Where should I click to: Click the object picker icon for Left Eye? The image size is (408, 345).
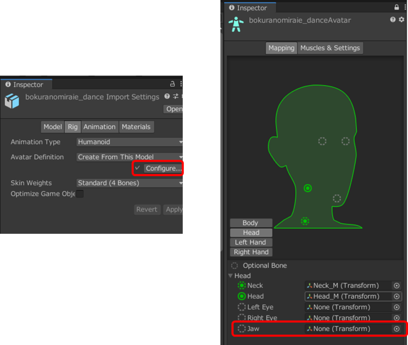396,307
